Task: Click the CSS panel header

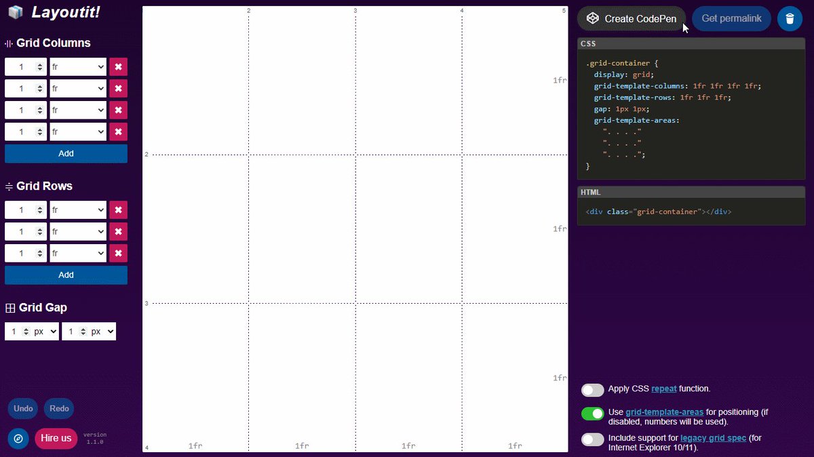Action: [691, 43]
